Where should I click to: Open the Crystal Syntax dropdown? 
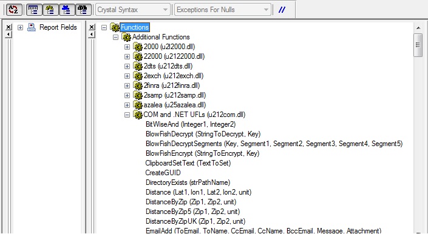tap(133, 10)
